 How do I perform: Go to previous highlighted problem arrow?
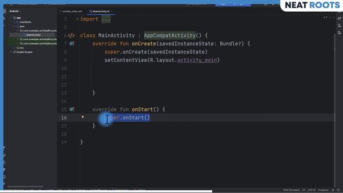point(330,17)
